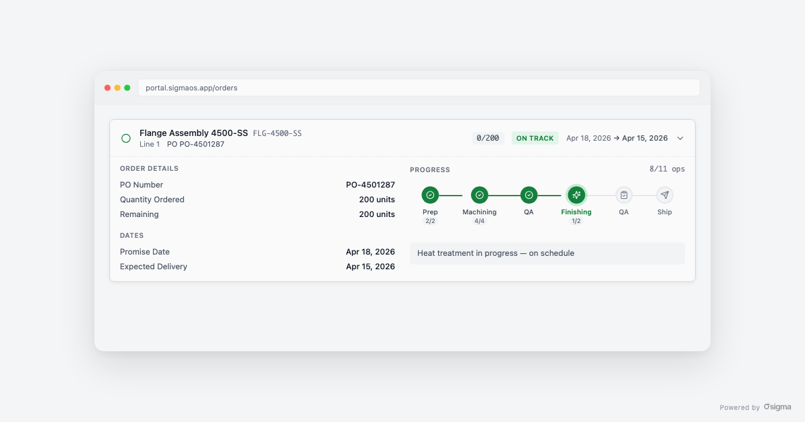
Task: Click the order status circle beside Flange Assembly
Action: tap(125, 138)
